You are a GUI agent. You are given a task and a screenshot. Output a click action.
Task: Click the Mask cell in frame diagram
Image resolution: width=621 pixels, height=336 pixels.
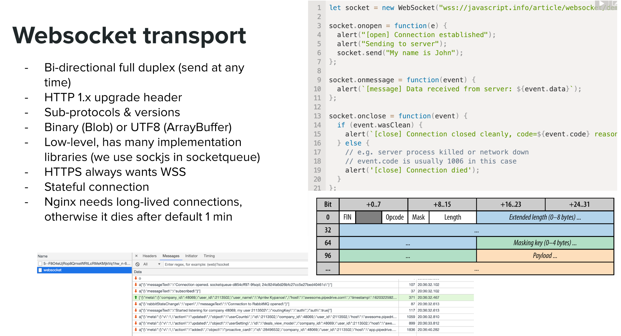click(419, 217)
